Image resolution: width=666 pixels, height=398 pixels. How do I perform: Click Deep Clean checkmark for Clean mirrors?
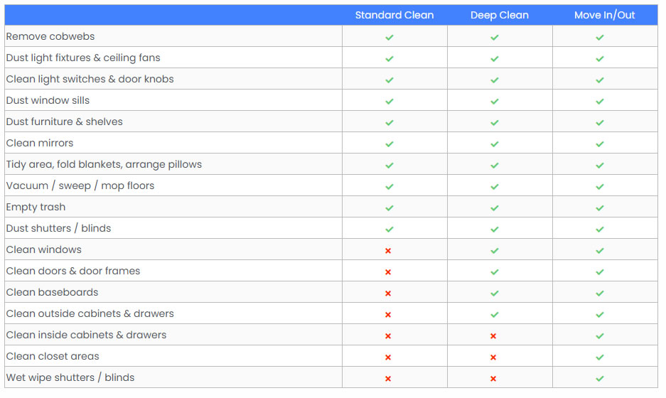(x=494, y=144)
